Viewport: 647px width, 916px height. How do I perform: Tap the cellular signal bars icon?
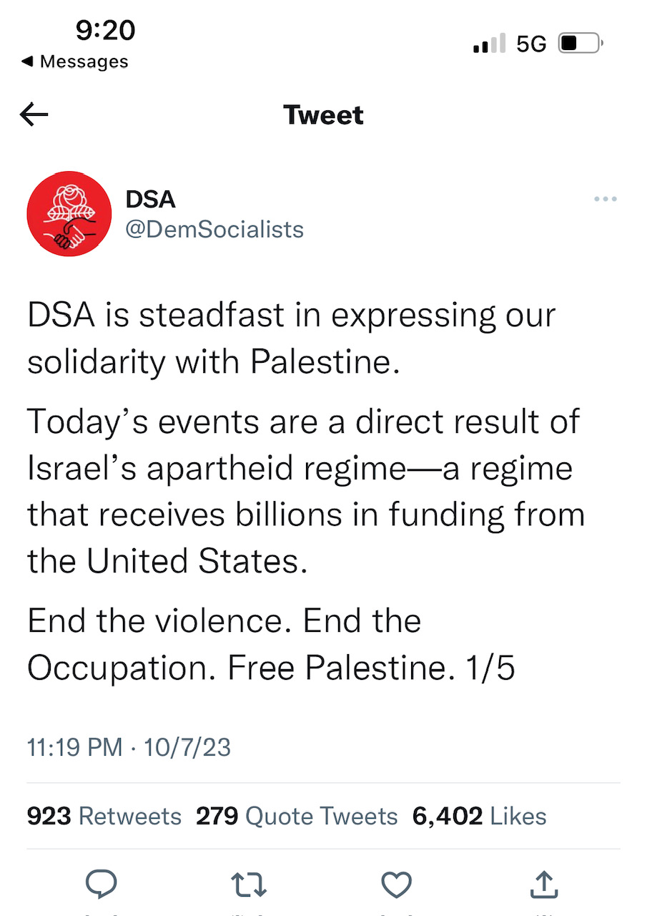[x=490, y=44]
